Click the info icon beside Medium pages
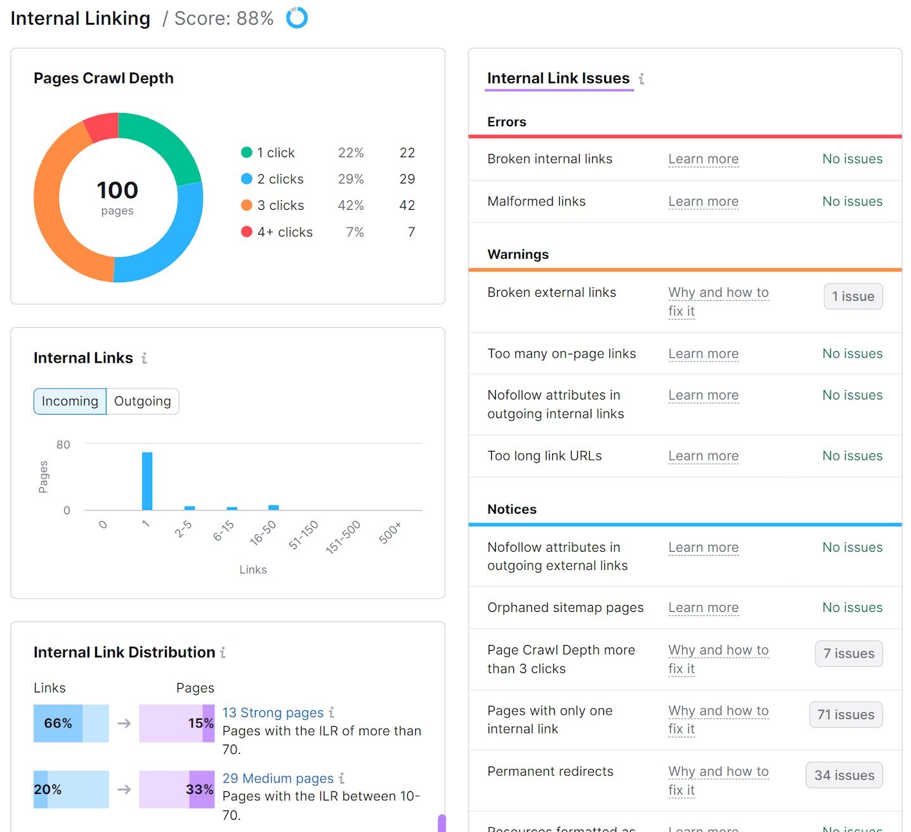 (341, 778)
